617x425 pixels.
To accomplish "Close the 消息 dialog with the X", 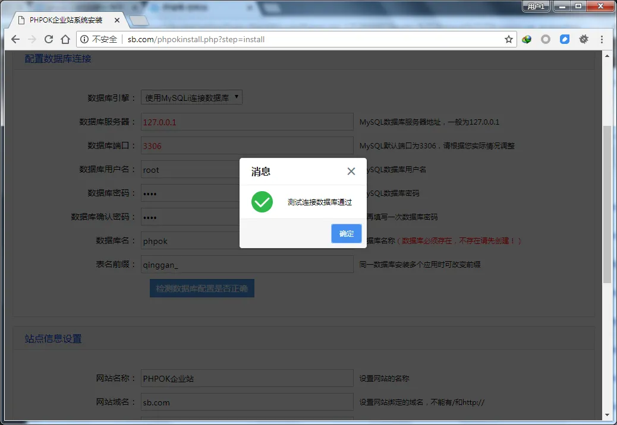I will pyautogui.click(x=351, y=171).
